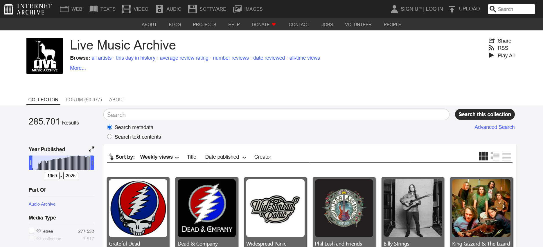543x247 pixels.
Task: Switch to the Forum (50.977) tab
Action: 84,100
